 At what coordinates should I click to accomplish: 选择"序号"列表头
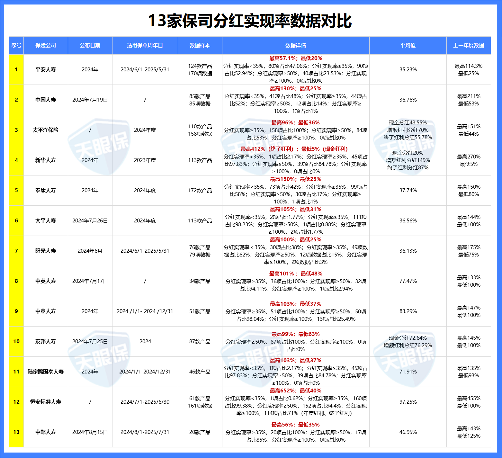pyautogui.click(x=16, y=46)
